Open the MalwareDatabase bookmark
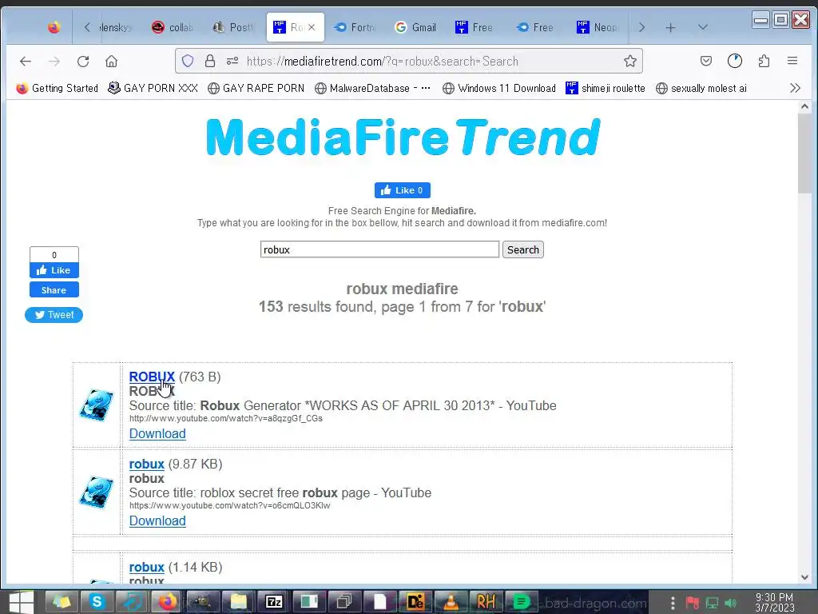818x614 pixels. [373, 88]
